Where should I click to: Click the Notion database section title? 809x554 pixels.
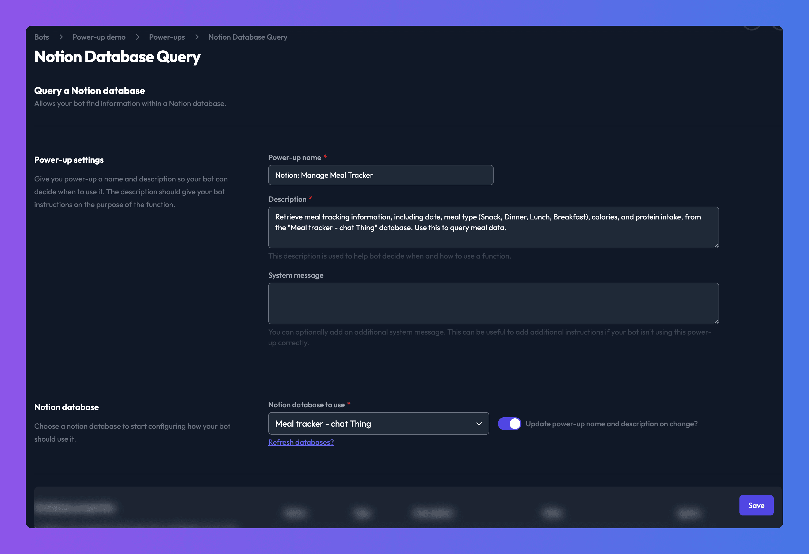pos(67,407)
